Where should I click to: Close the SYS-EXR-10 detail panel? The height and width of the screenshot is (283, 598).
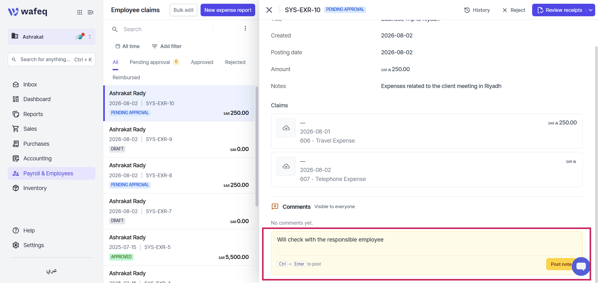click(269, 10)
